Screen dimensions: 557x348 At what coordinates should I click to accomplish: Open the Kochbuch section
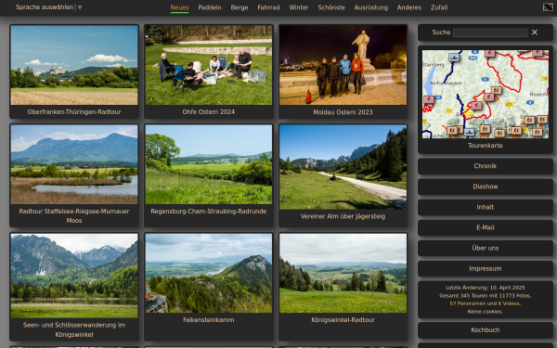[x=486, y=330]
